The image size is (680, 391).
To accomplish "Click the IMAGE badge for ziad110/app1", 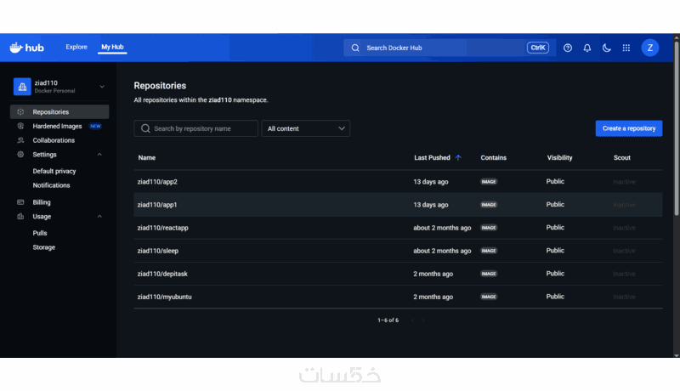I will pyautogui.click(x=489, y=205).
